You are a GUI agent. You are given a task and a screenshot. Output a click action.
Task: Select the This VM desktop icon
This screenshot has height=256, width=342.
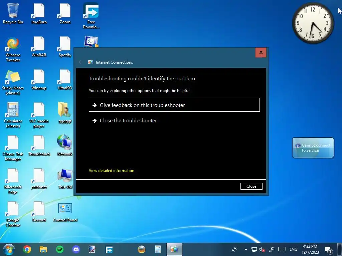point(65,179)
